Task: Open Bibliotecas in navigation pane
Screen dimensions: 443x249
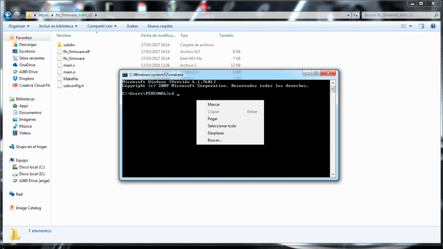Action: point(25,99)
